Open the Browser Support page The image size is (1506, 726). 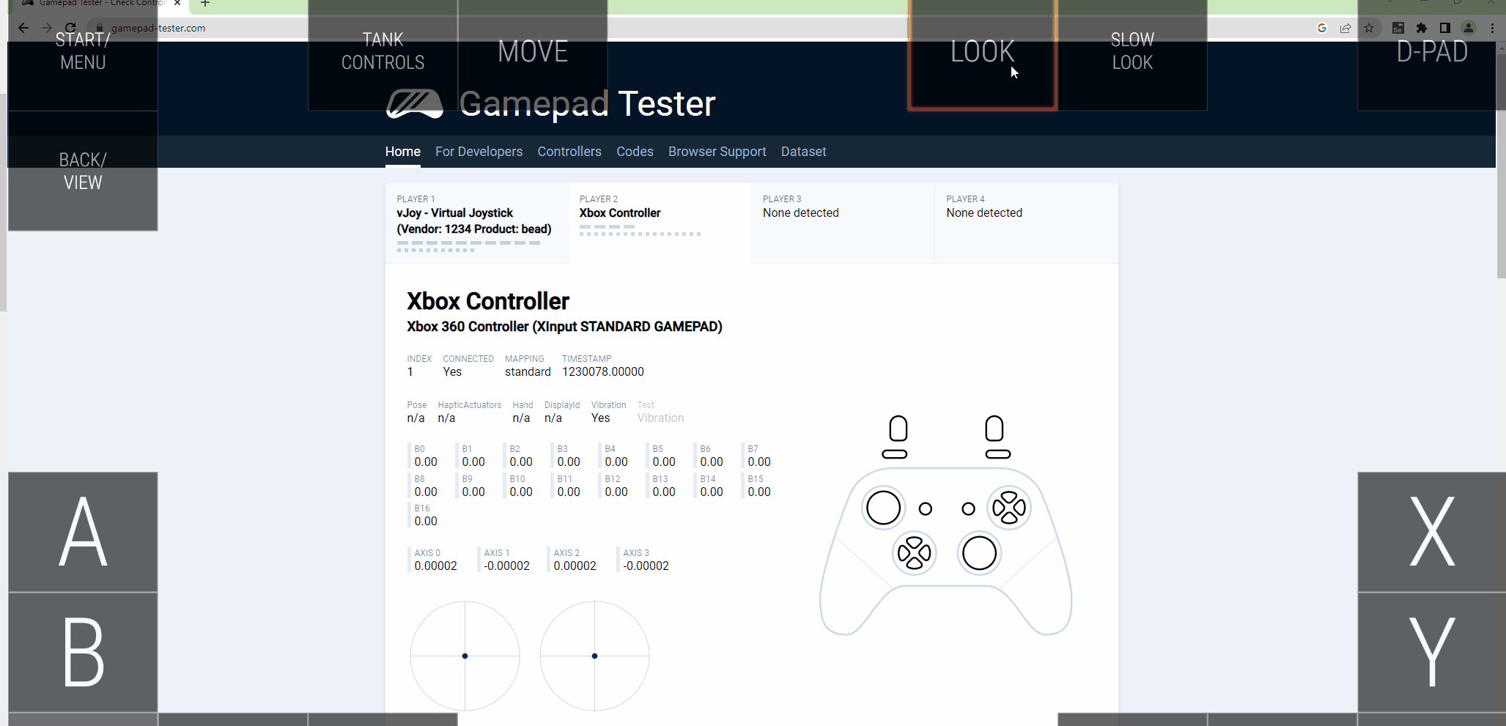click(x=717, y=152)
